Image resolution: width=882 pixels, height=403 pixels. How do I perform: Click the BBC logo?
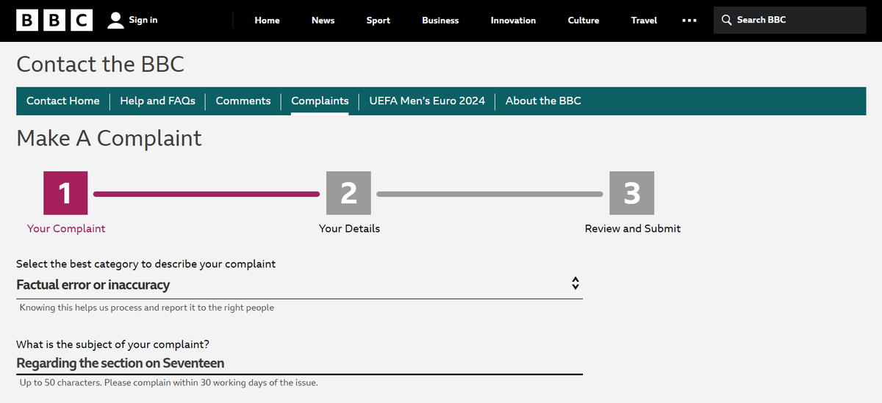(54, 20)
